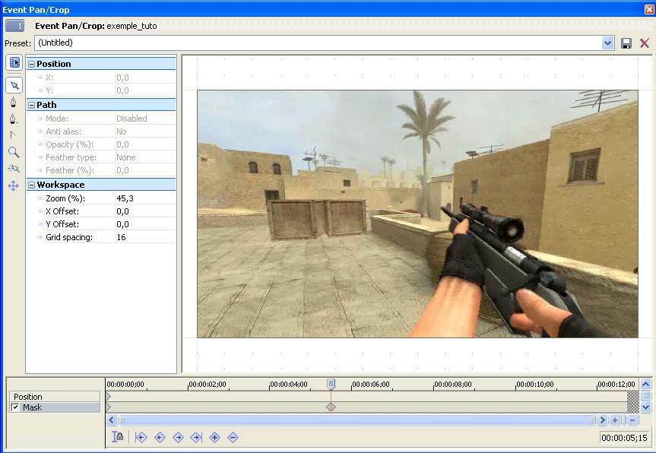Select the Split Tangent tool

coord(13,135)
